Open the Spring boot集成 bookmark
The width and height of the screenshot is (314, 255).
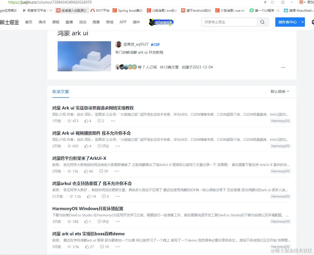[128, 10]
